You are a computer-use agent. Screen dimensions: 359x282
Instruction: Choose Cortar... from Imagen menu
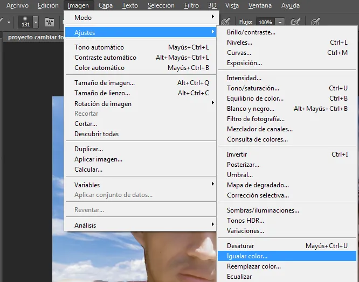(x=141, y=124)
